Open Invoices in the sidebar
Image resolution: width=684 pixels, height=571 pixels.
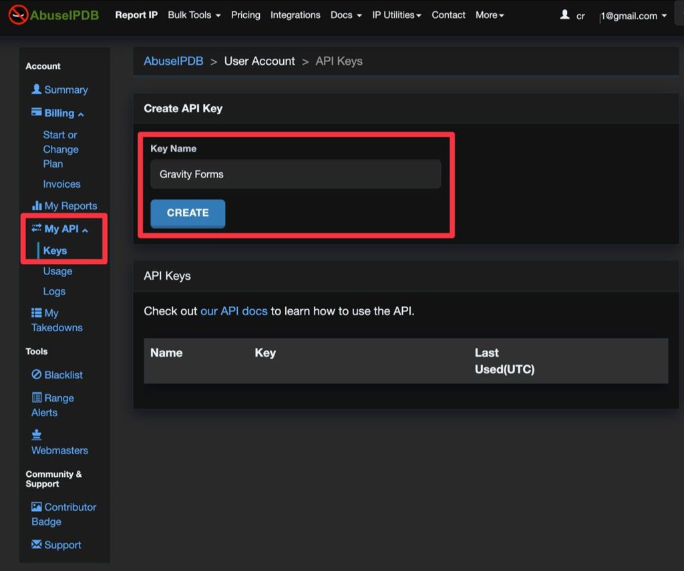click(x=61, y=184)
